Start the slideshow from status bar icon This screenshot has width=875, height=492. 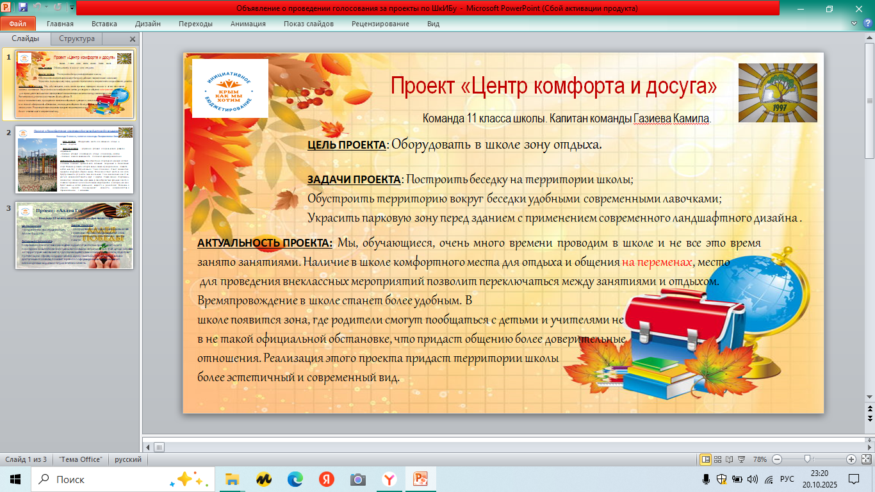[740, 459]
